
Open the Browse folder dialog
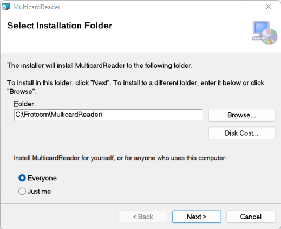[x=241, y=115]
